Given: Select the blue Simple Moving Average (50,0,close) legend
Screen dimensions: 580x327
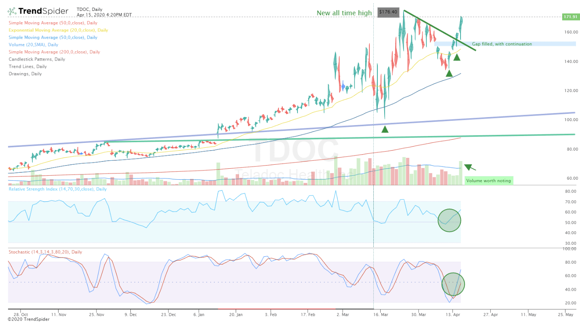Looking at the screenshot, I should 53,38.
